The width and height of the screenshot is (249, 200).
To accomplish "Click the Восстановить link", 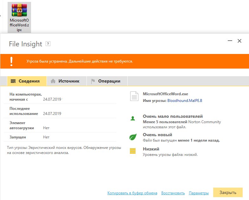I will (173, 193).
